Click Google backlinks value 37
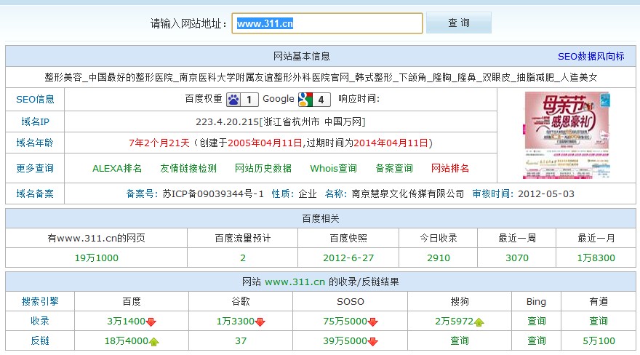This screenshot has width=640, height=355. 241,341
